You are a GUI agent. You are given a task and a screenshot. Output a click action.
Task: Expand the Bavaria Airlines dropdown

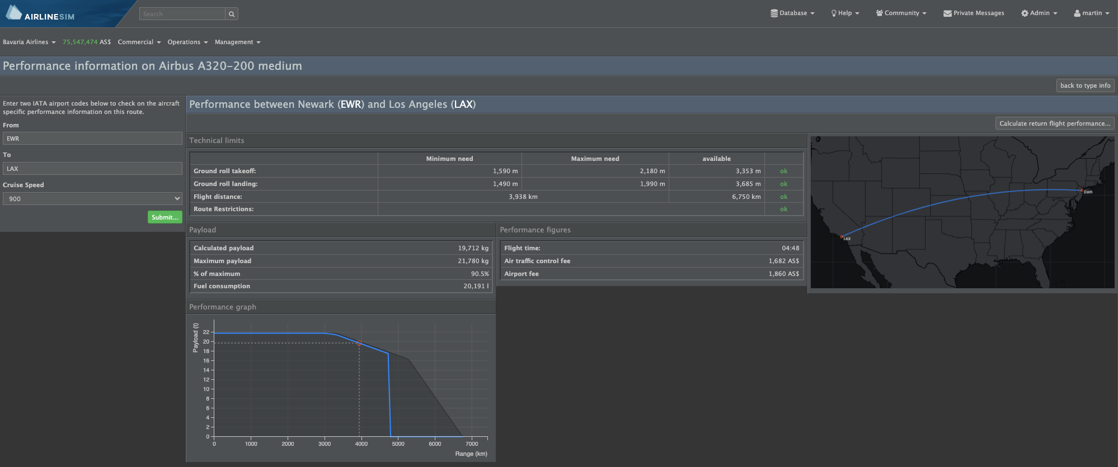coord(29,42)
